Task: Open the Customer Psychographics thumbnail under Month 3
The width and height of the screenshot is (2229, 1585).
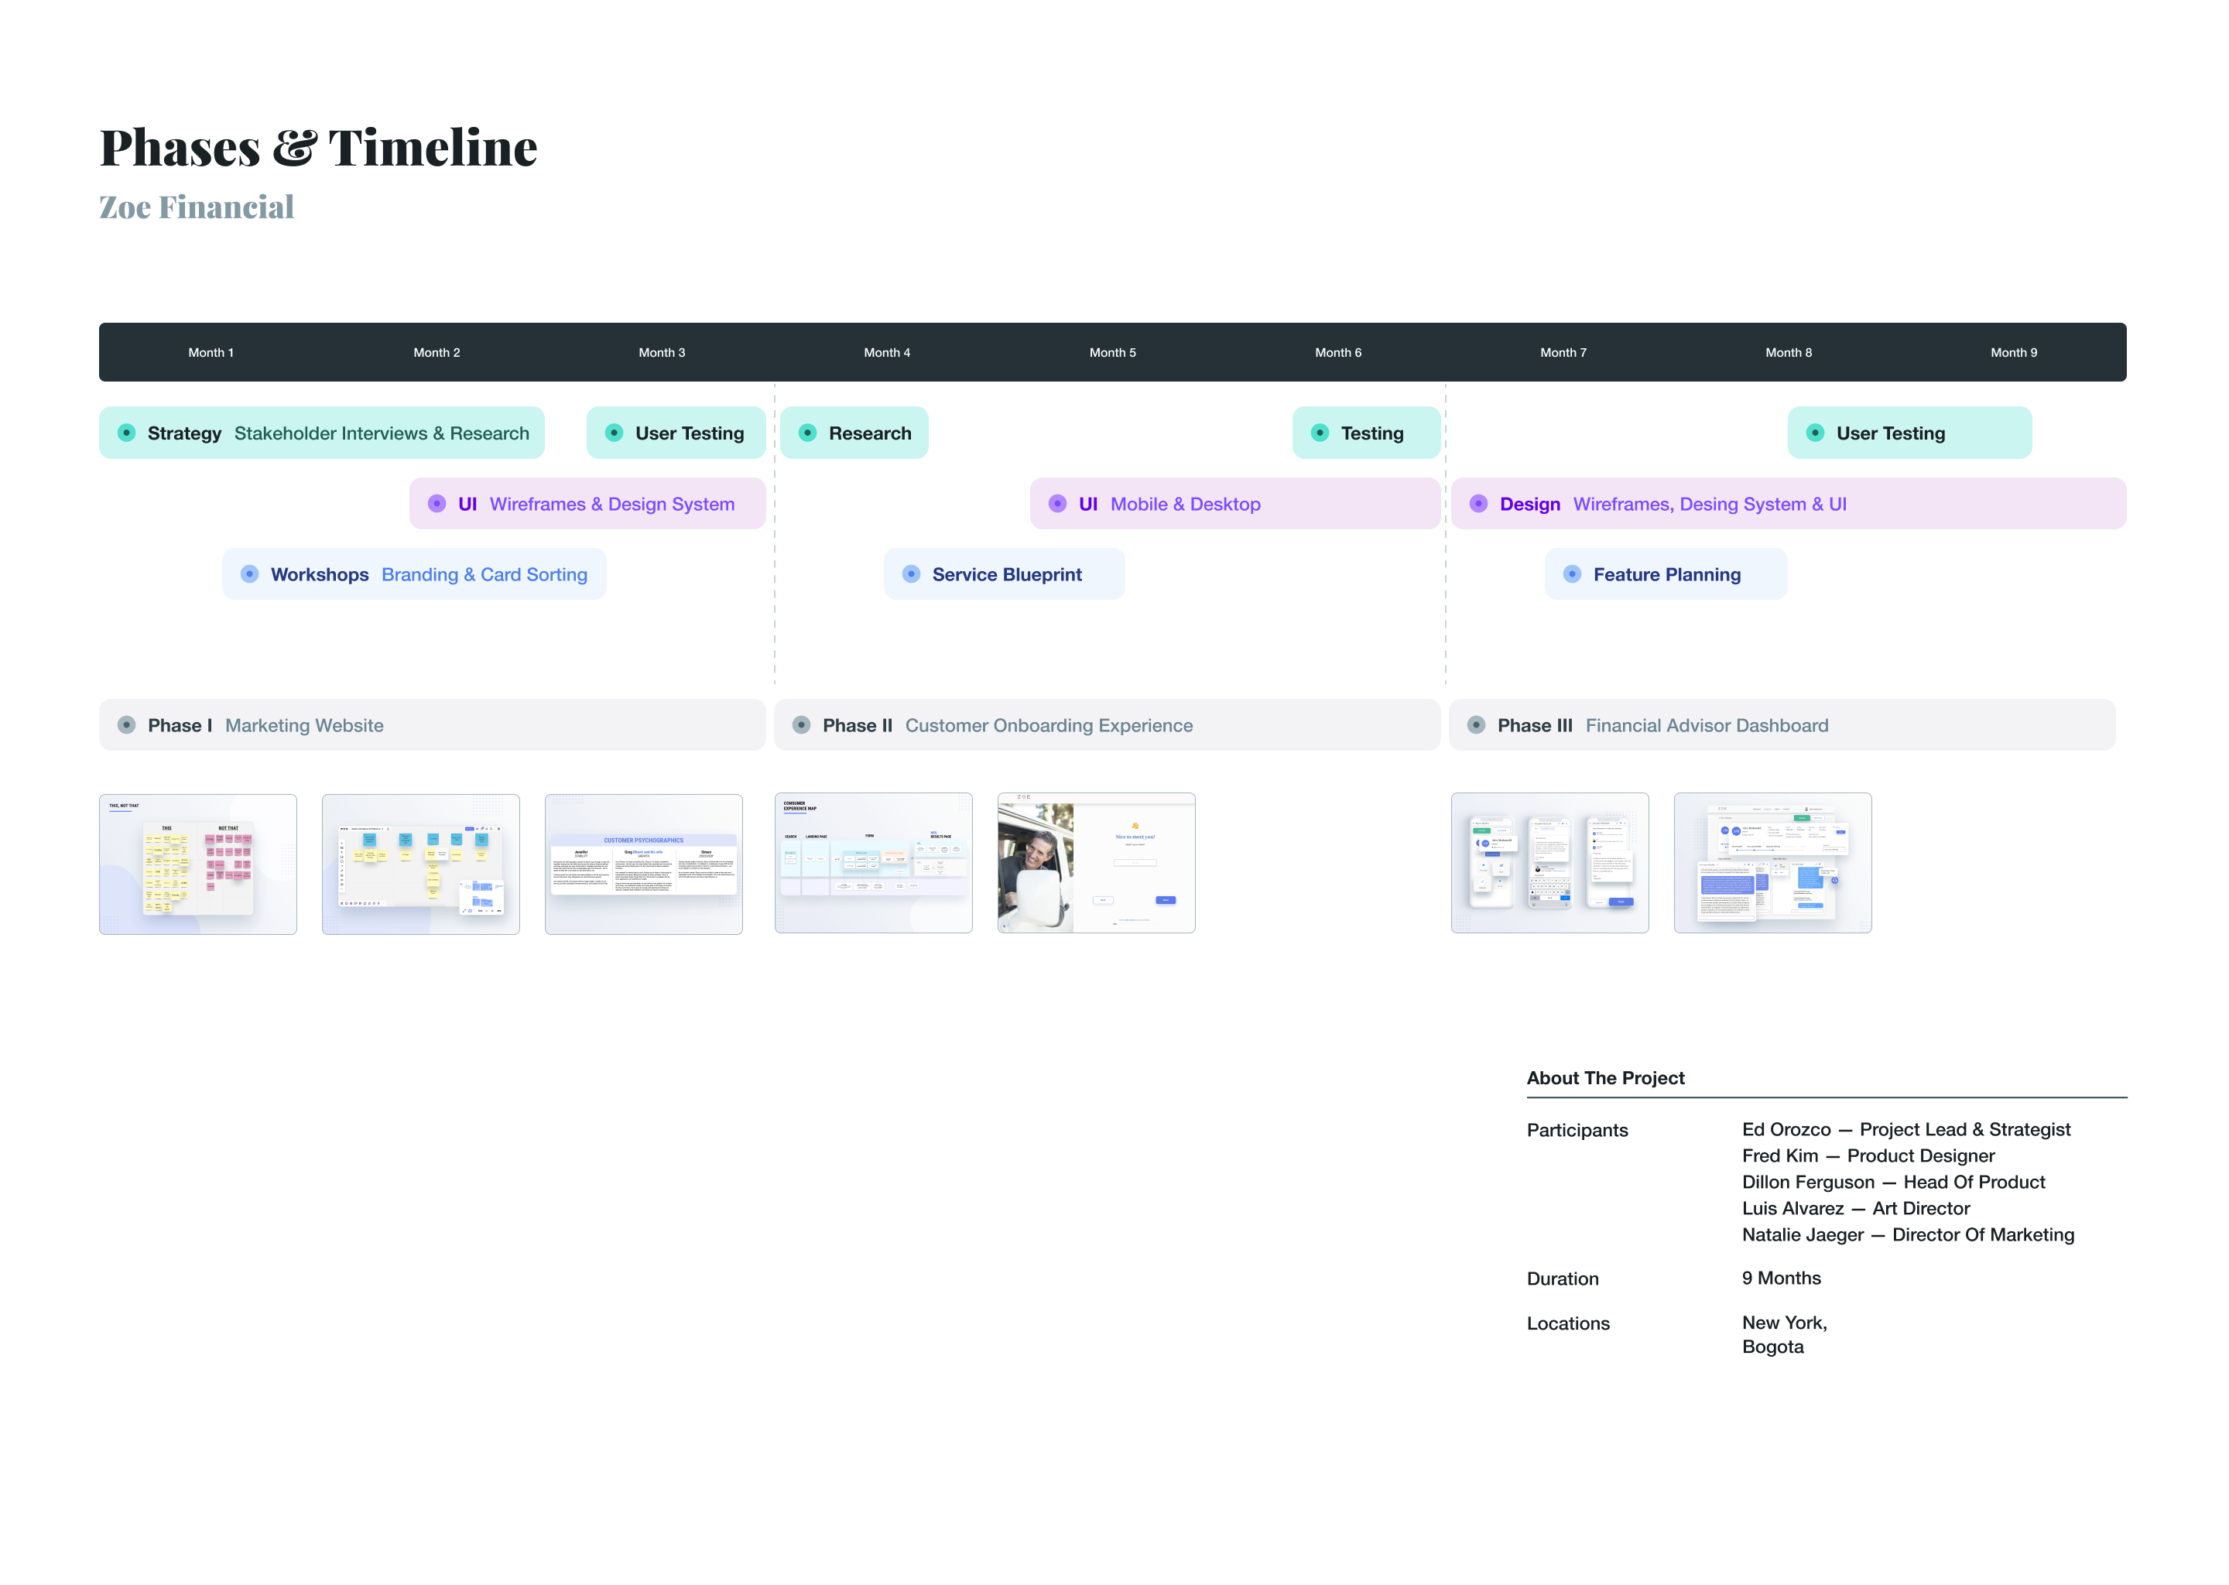Action: [644, 863]
